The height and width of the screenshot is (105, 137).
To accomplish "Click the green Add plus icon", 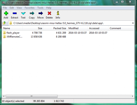I will pyautogui.click(x=6, y=13).
